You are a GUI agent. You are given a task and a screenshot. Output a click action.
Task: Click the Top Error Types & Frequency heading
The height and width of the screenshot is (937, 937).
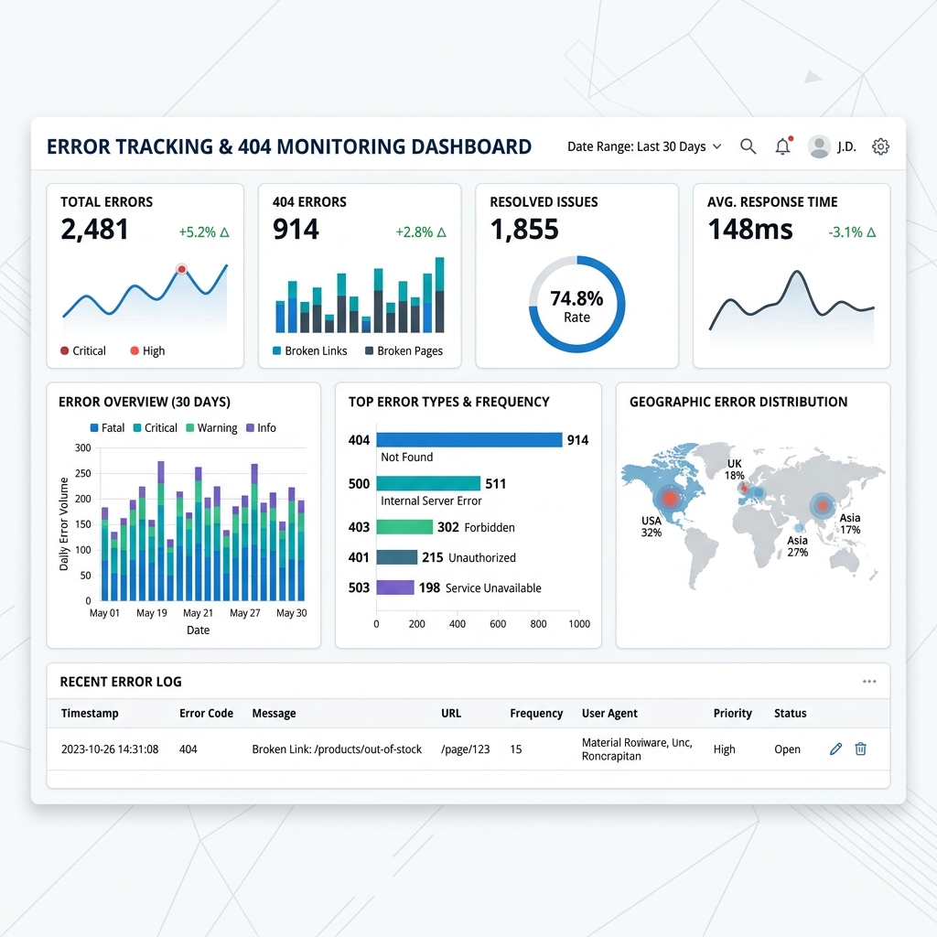pyautogui.click(x=448, y=402)
